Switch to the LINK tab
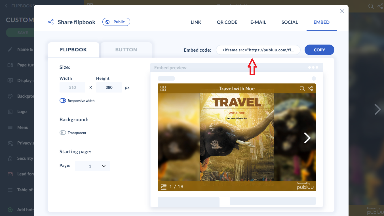Viewport: 384px width, 216px height. (196, 22)
